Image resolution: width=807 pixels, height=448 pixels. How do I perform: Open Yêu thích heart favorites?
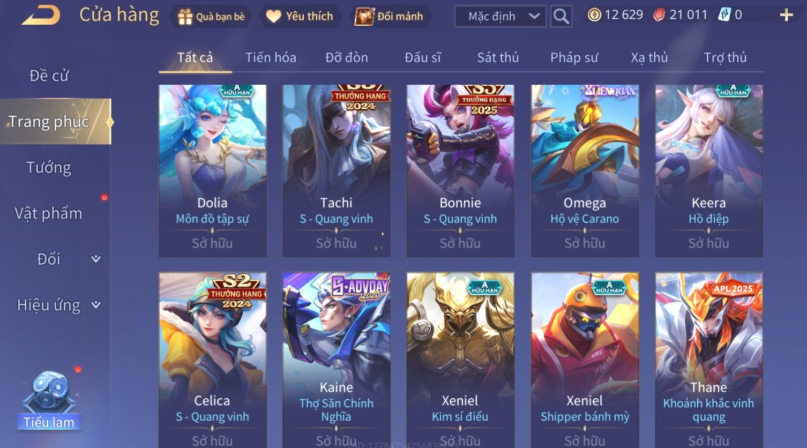coord(273,17)
